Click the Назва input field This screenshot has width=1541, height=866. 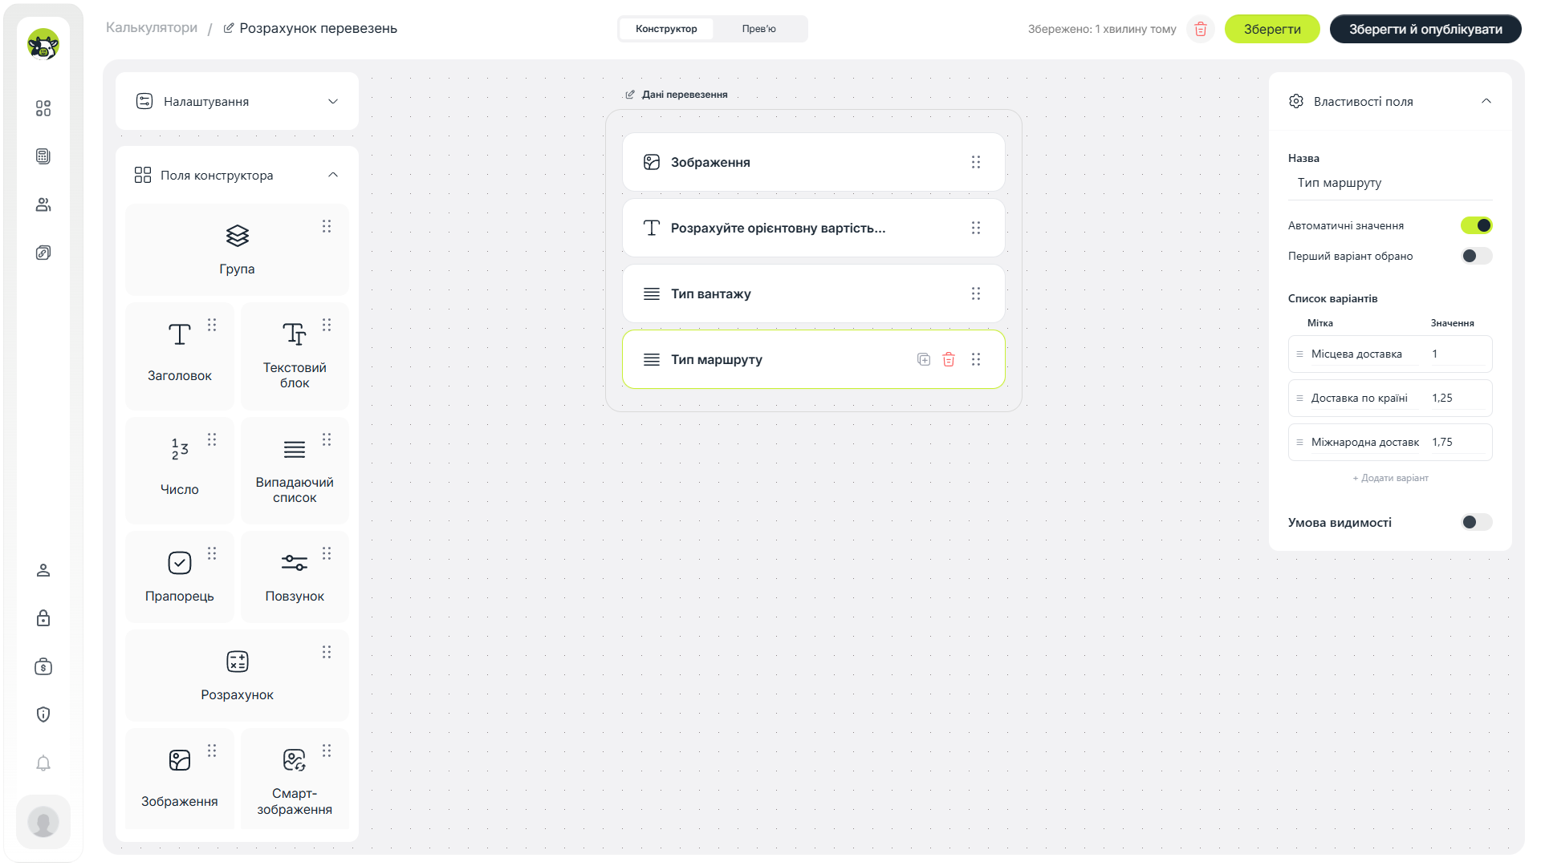click(x=1390, y=183)
